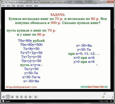
Task: Click the seek bar track
Action: pos(58,93)
